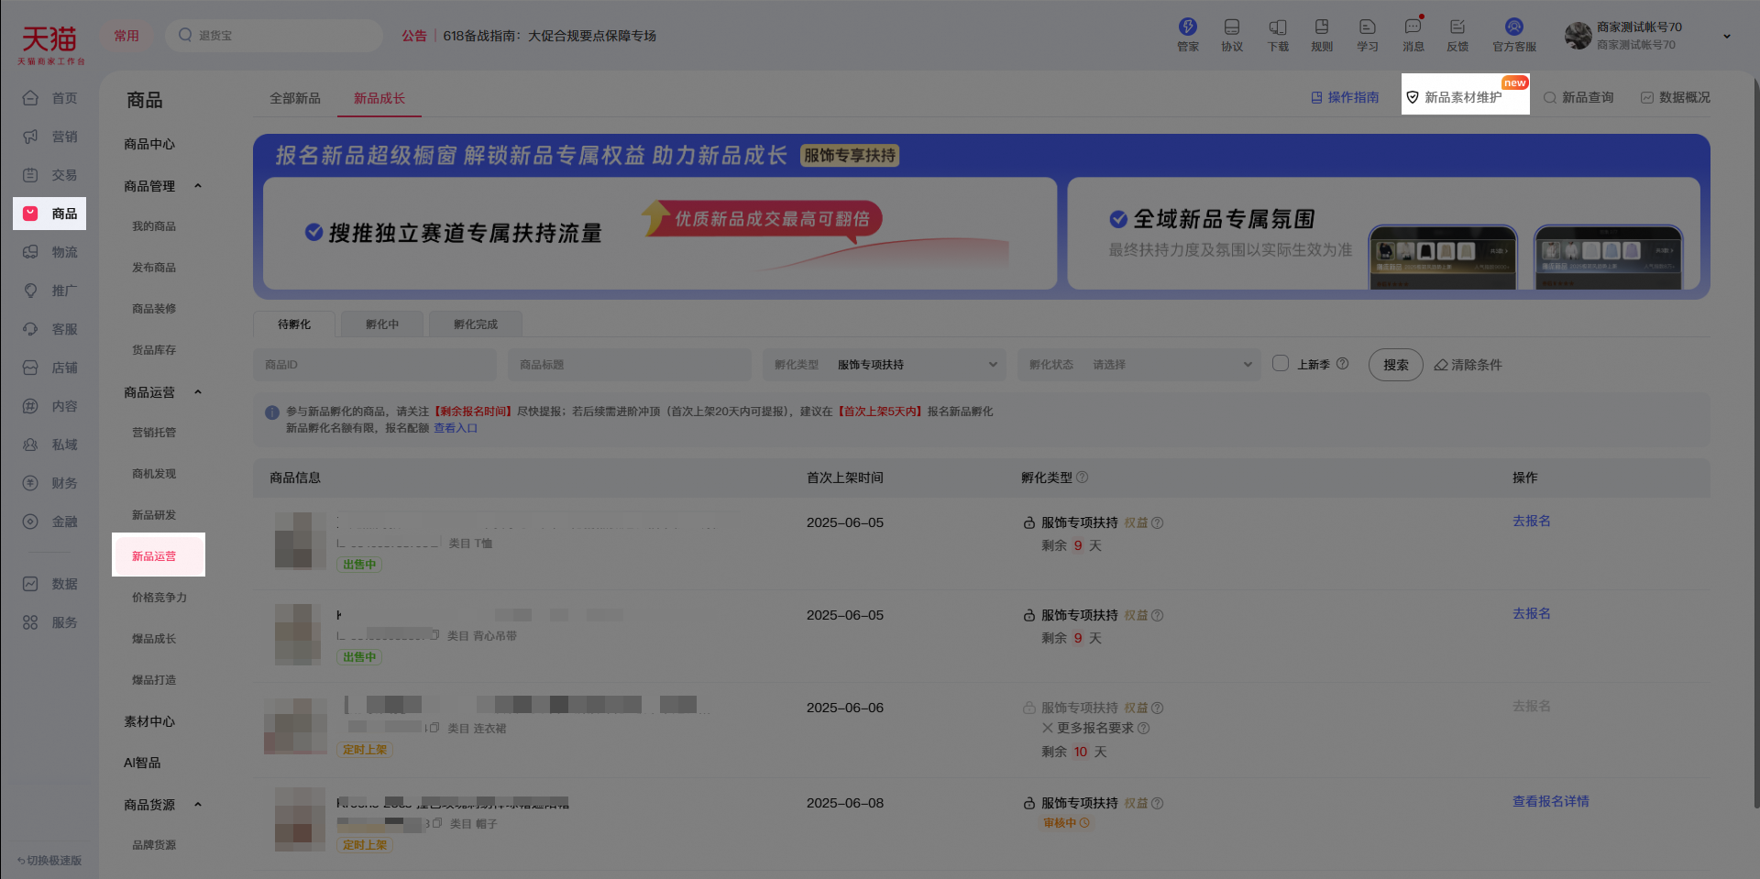Click the 查看入口 link
Image resolution: width=1760 pixels, height=879 pixels.
(456, 428)
